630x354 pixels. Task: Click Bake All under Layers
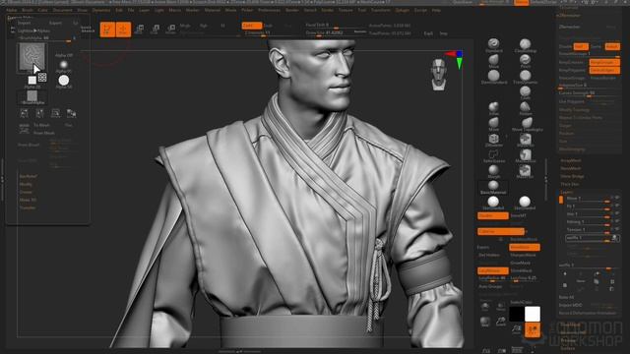pos(567,297)
